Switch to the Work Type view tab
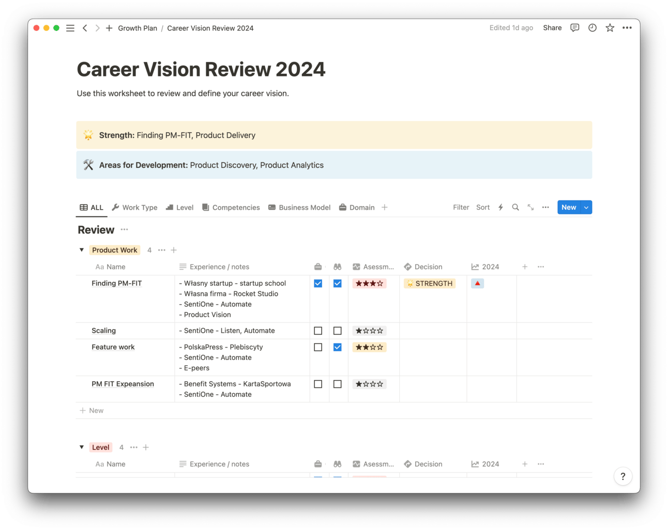This screenshot has width=668, height=530. click(x=135, y=207)
